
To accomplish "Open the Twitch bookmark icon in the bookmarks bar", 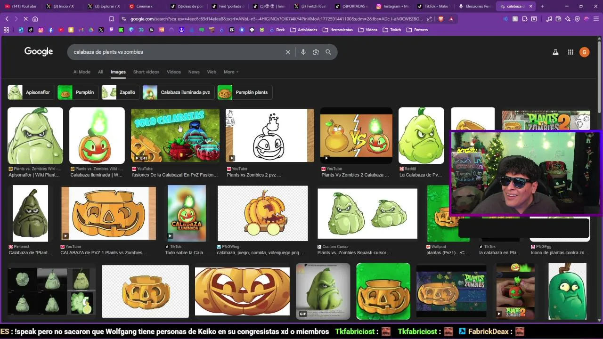I will (x=111, y=30).
